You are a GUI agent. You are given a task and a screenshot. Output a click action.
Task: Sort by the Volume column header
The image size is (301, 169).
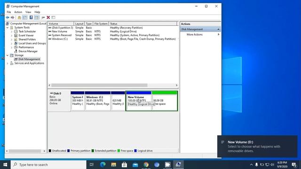pos(61,24)
